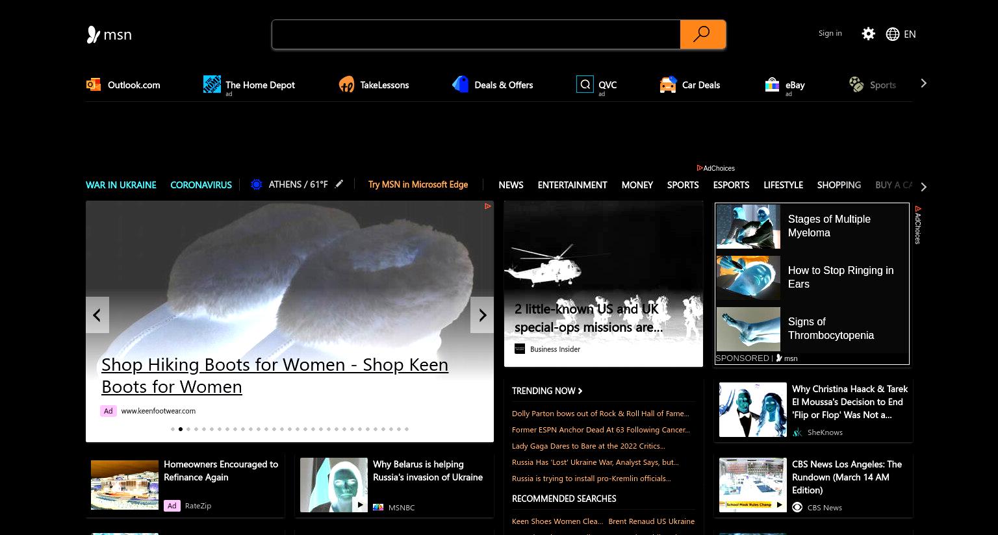Image resolution: width=998 pixels, height=535 pixels.
Task: Click the MSNBC source logo icon
Action: tap(378, 508)
